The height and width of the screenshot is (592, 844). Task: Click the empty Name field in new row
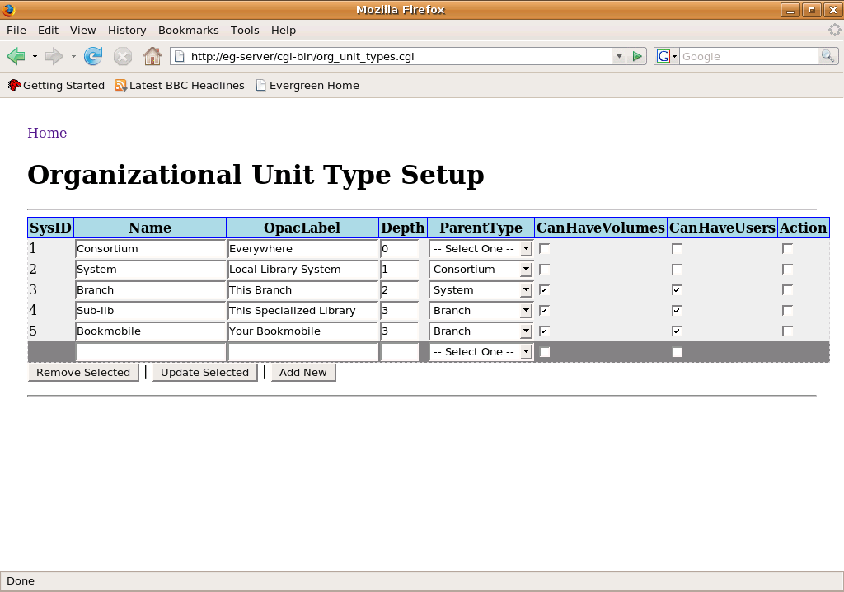click(x=150, y=352)
